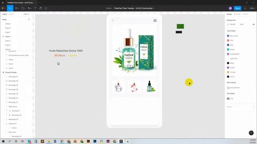Select the Drop Shadow effect style

233,88
